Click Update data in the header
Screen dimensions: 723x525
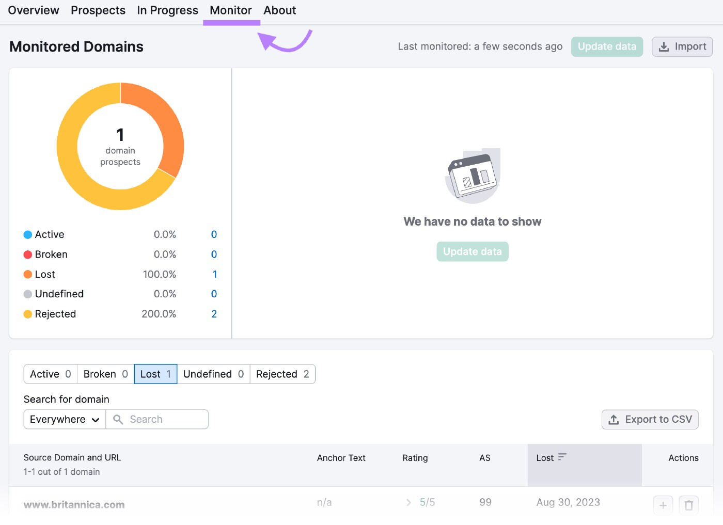pos(607,46)
